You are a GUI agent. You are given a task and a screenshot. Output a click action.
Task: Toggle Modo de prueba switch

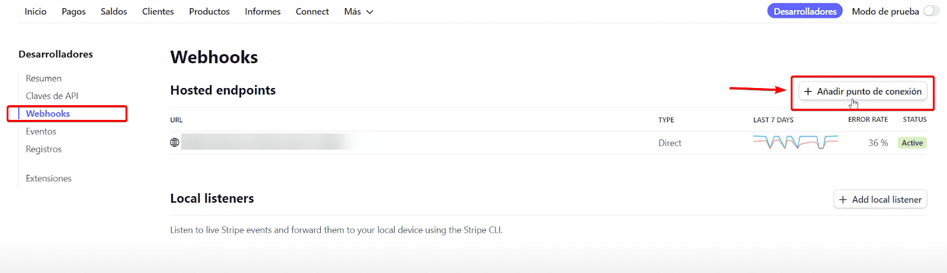click(931, 11)
